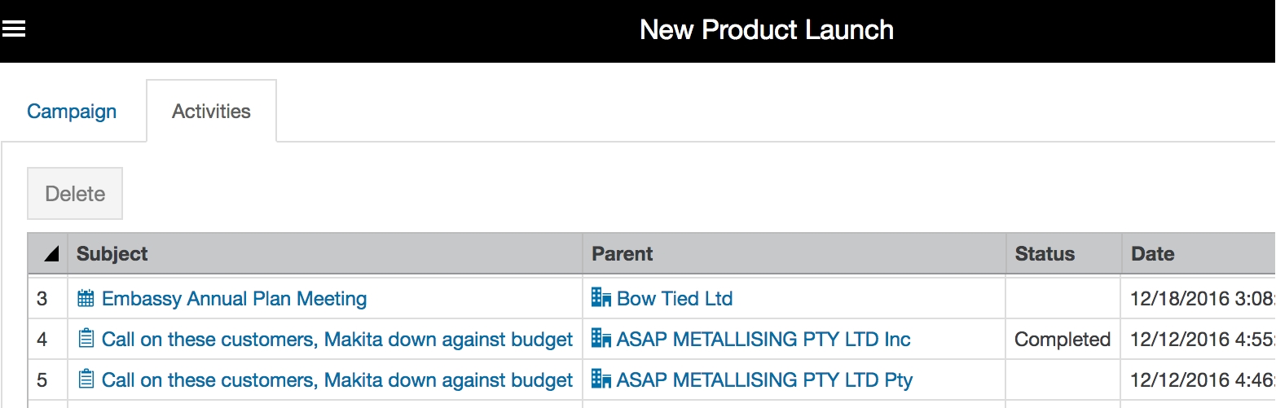The width and height of the screenshot is (1276, 408).
Task: Sort by the Date column header
Action: click(x=1152, y=254)
